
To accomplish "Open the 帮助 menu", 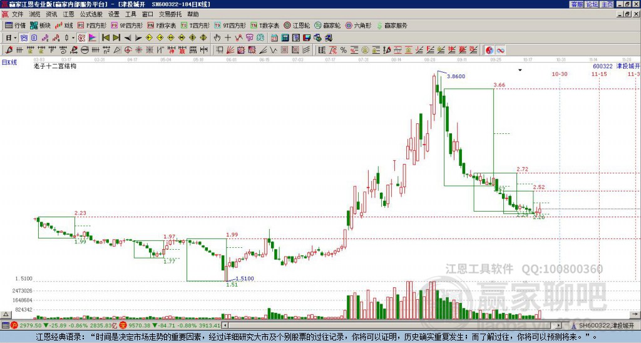I will point(193,14).
